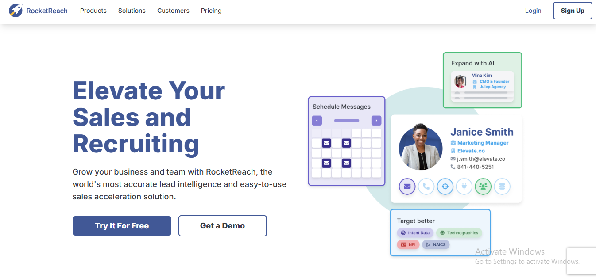The height and width of the screenshot is (278, 596).
Task: Click the RocketReach rocket logo icon
Action: tap(16, 11)
